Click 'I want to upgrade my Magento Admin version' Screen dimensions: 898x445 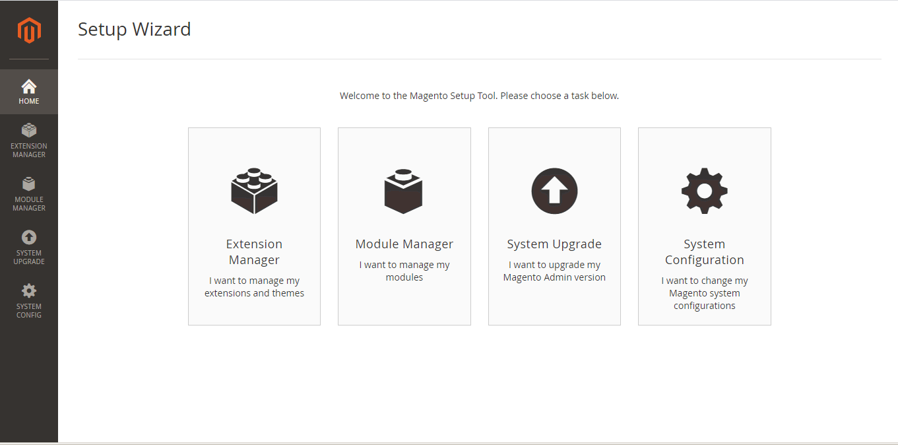coord(554,271)
